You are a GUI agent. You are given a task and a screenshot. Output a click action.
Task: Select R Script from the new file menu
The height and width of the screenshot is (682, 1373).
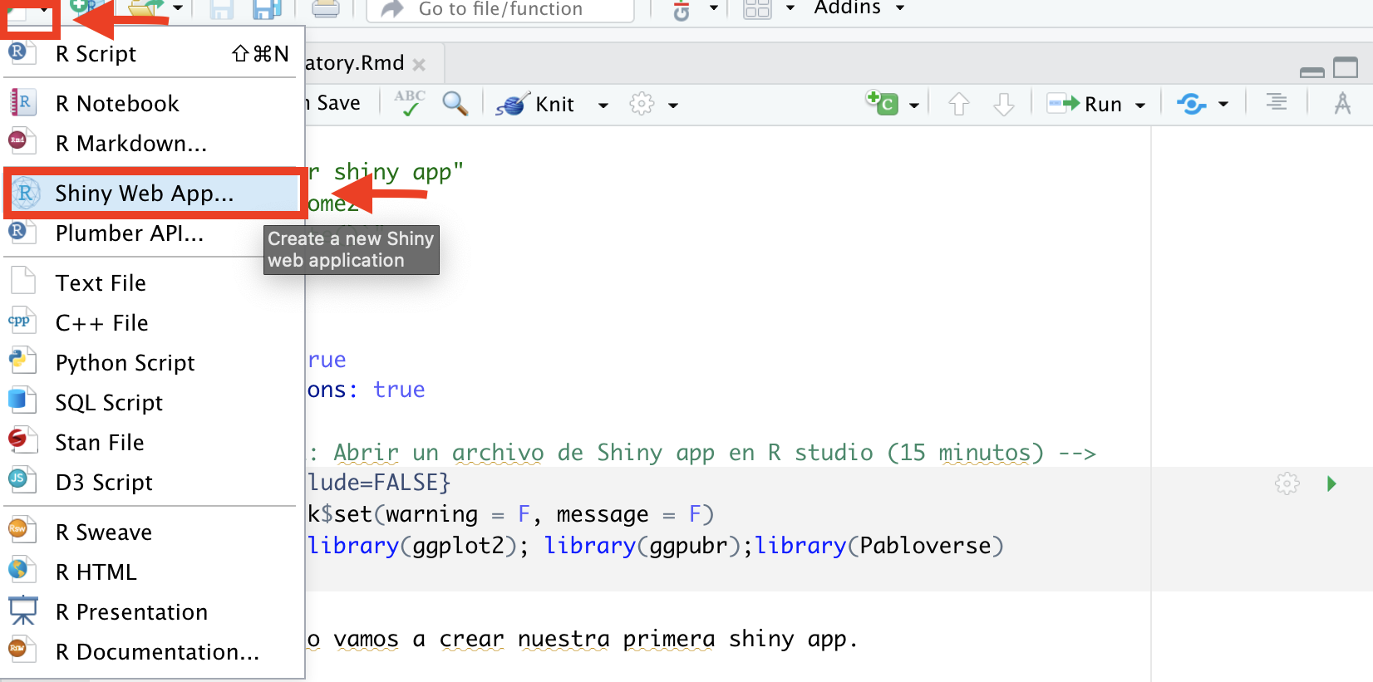point(151,54)
